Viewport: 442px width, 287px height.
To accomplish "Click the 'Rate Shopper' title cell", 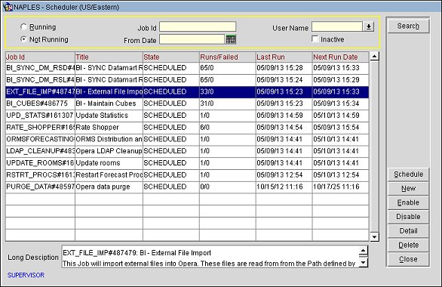I will 109,128.
